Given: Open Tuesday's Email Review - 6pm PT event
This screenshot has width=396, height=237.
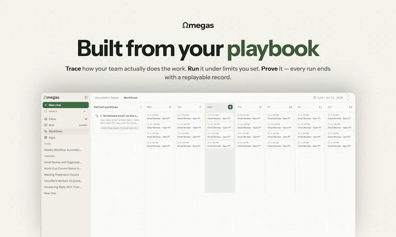Looking at the screenshot, I should point(190,144).
